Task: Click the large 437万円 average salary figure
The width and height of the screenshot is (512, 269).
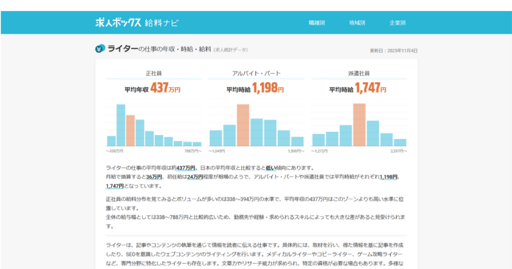Action: pos(165,89)
